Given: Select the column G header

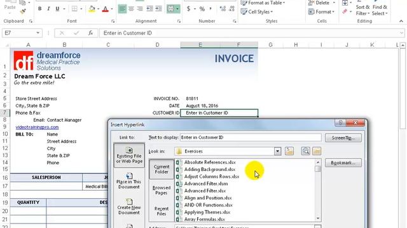Looking at the screenshot, I should click(x=270, y=45).
